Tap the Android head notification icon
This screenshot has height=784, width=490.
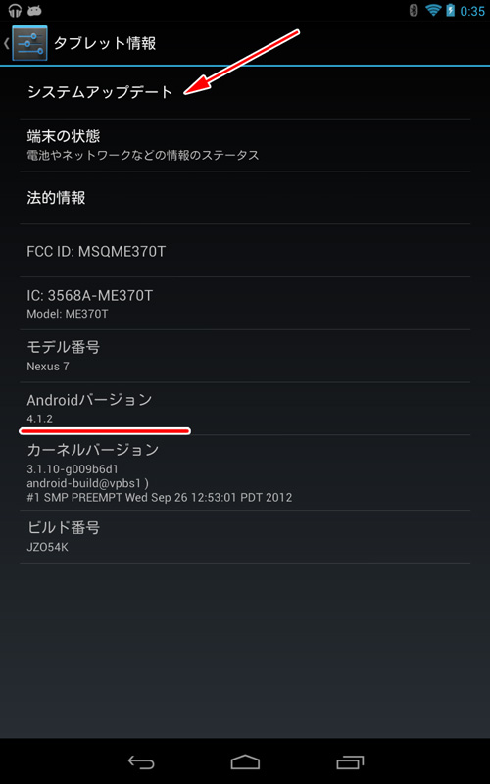(x=34, y=11)
